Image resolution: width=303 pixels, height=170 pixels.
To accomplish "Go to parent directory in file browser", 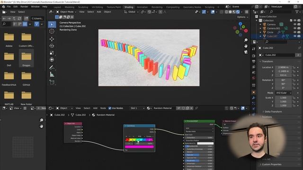I will click(14, 18).
